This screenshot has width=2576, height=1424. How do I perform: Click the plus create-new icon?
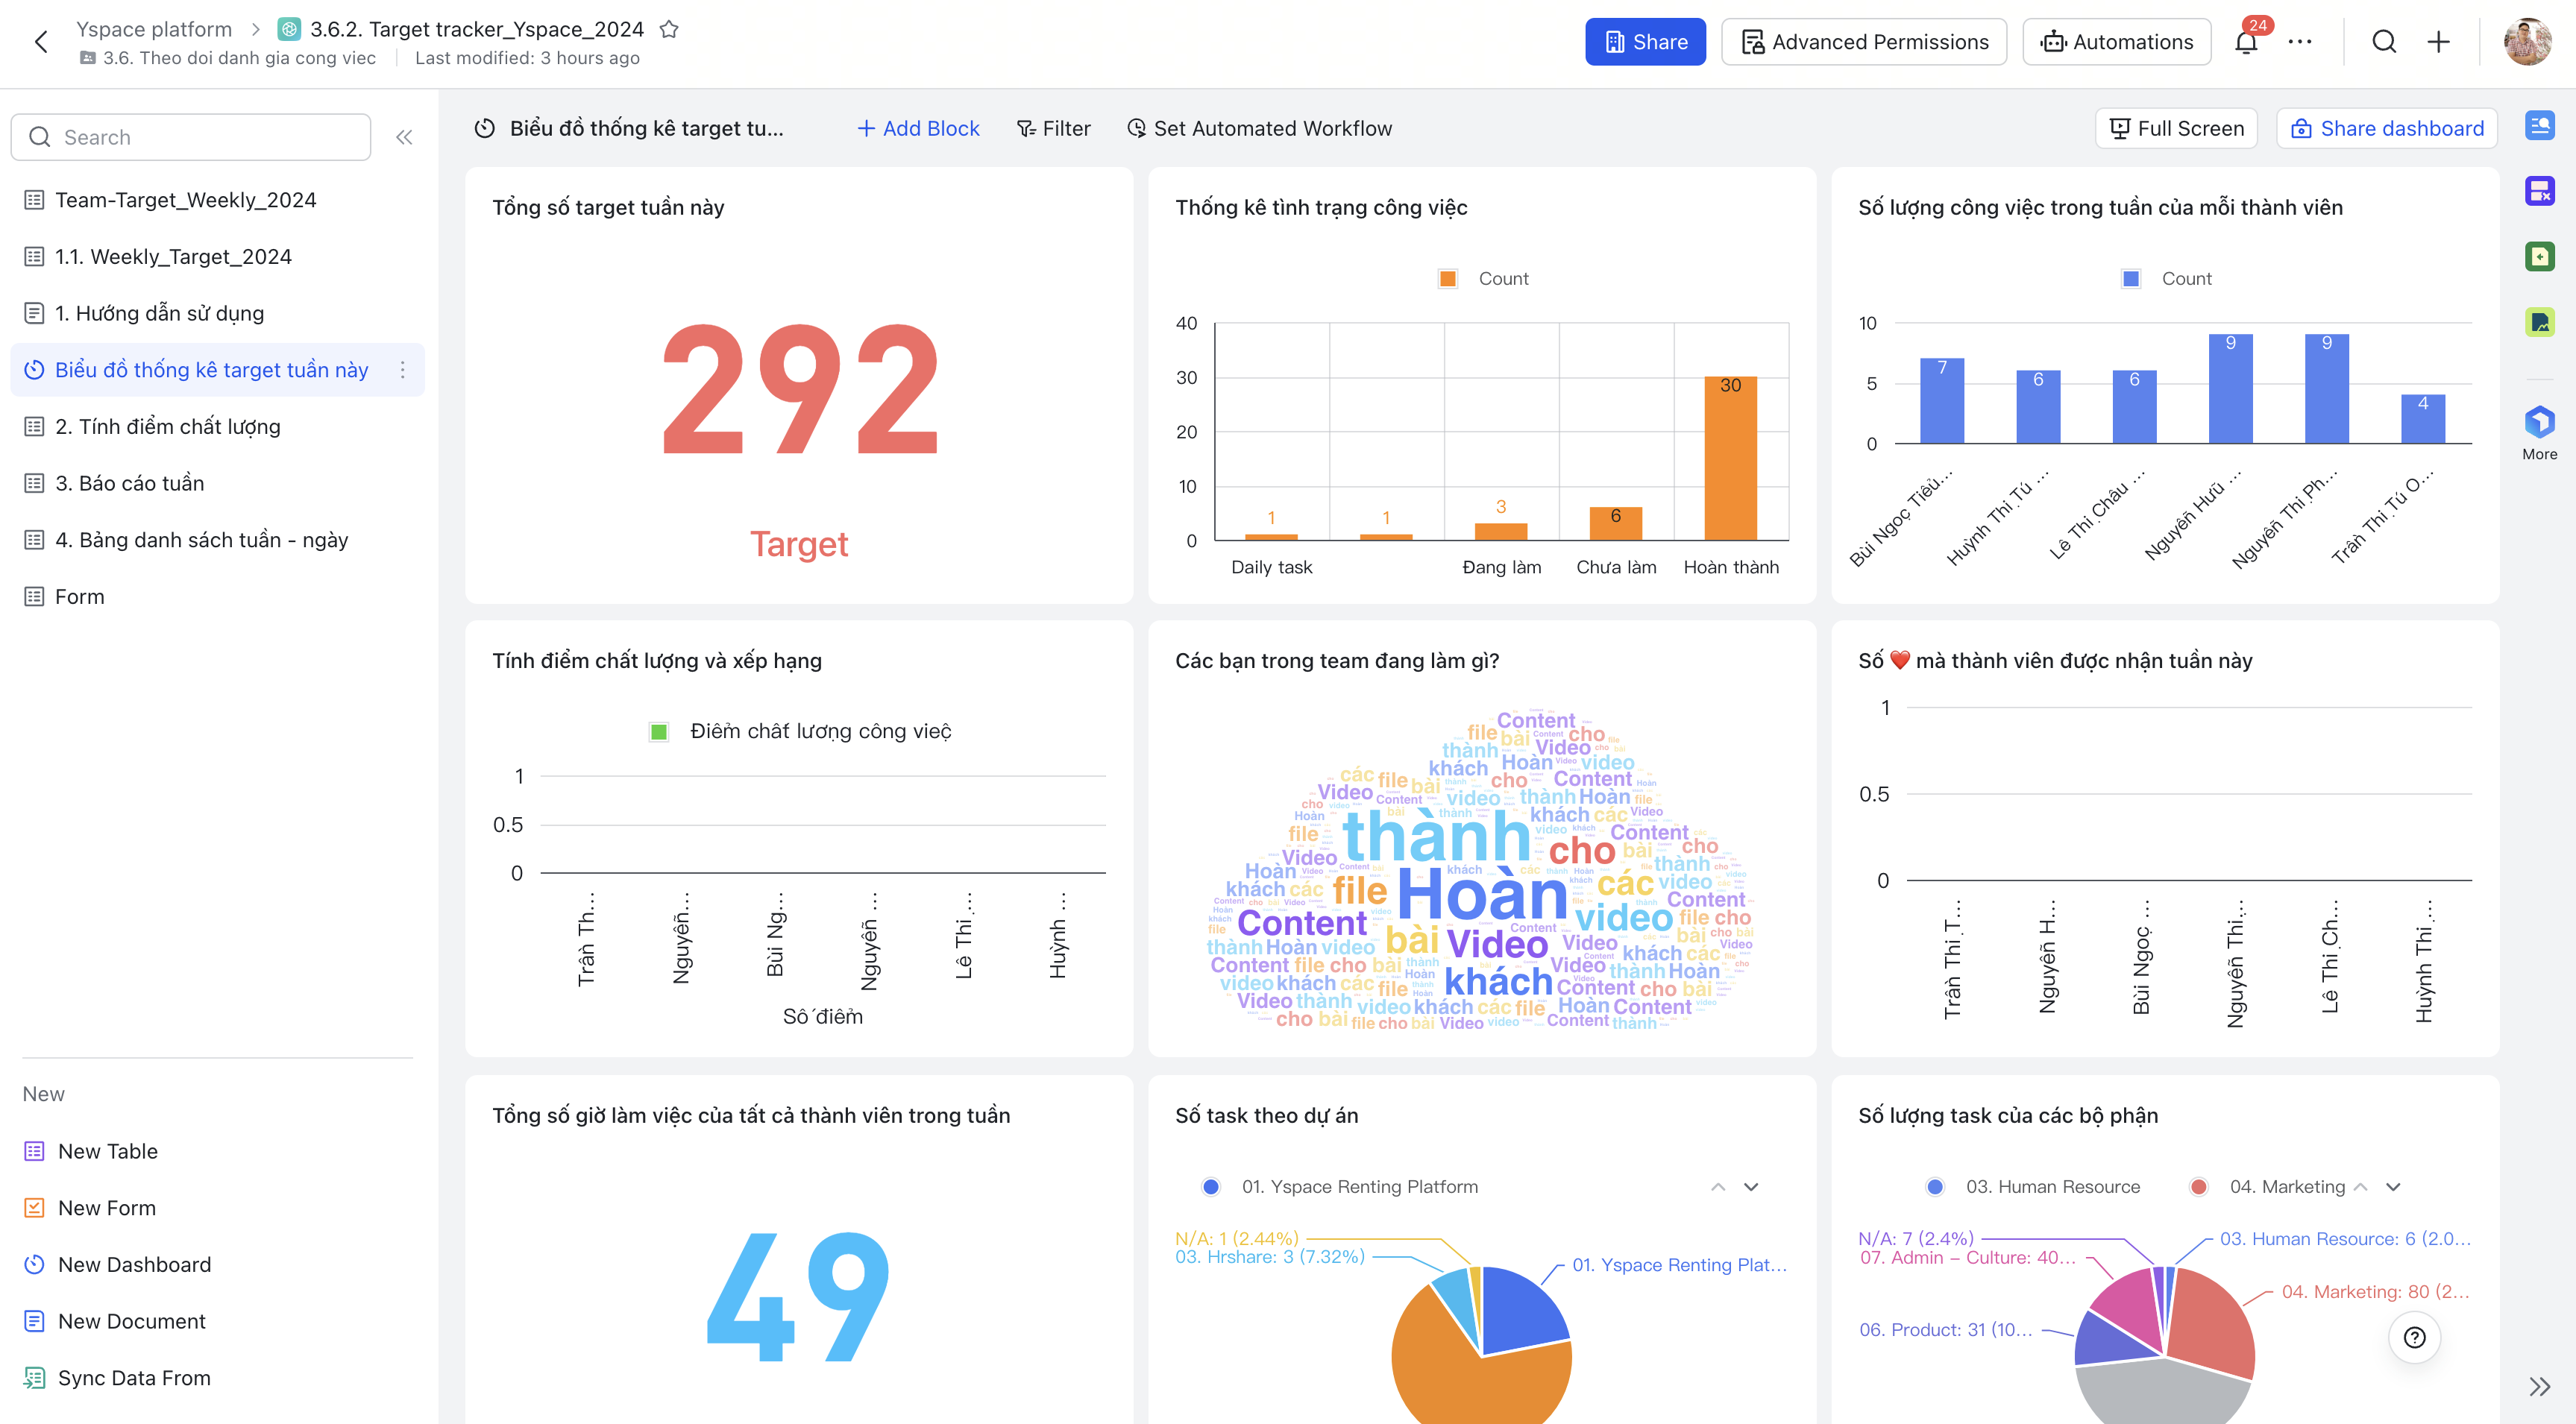tap(2438, 42)
